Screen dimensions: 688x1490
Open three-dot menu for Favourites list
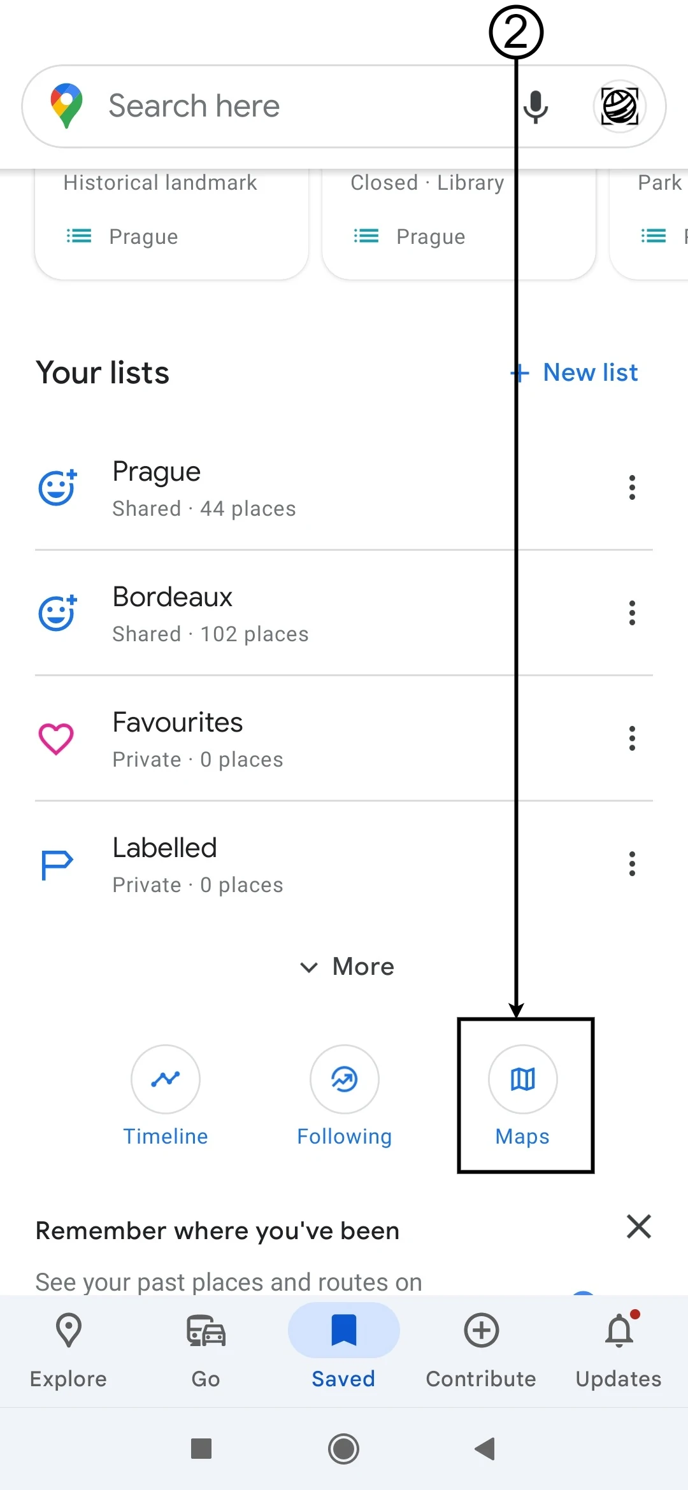632,739
